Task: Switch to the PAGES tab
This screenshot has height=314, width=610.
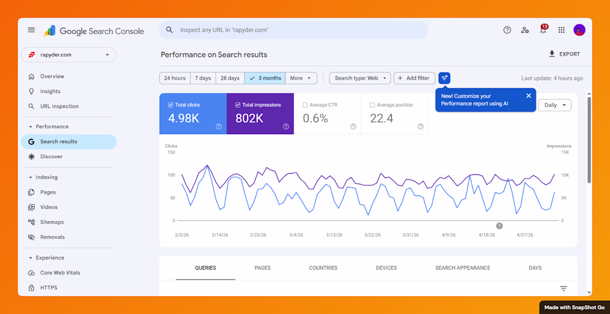Action: click(x=263, y=268)
